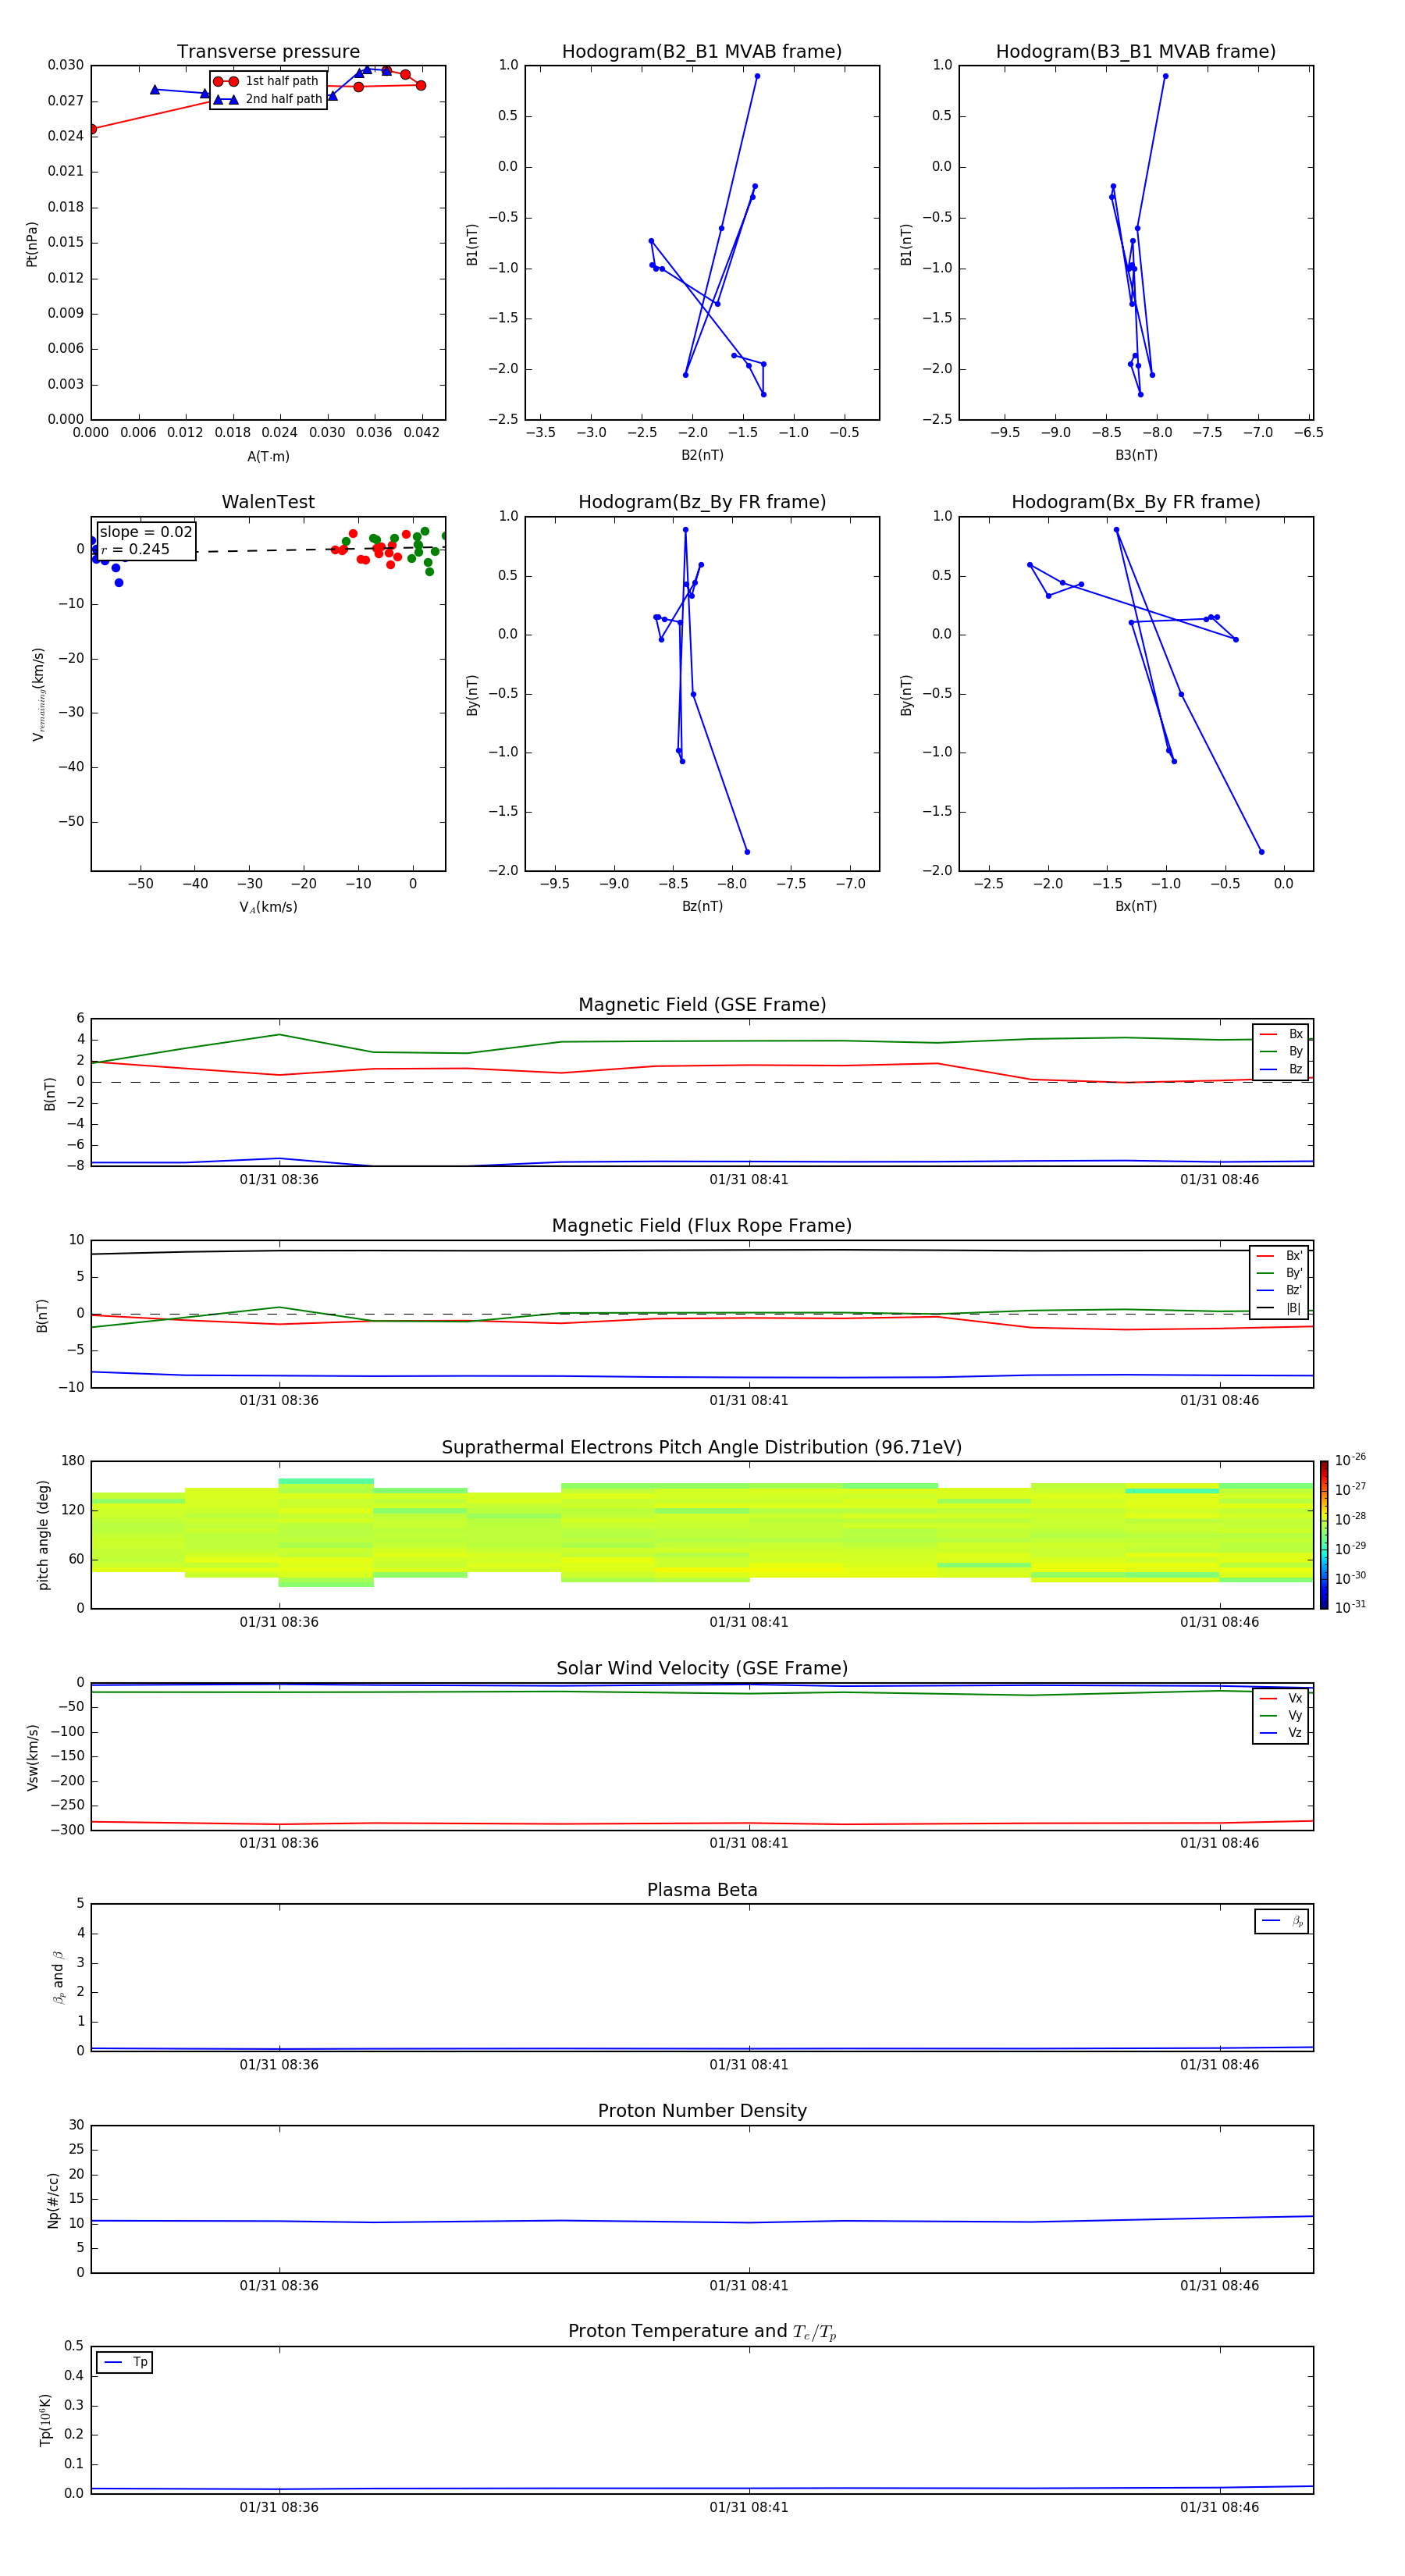The width and height of the screenshot is (1405, 2576).
Task: Click the 'r = 0.245' annotation
Action: 135,549
